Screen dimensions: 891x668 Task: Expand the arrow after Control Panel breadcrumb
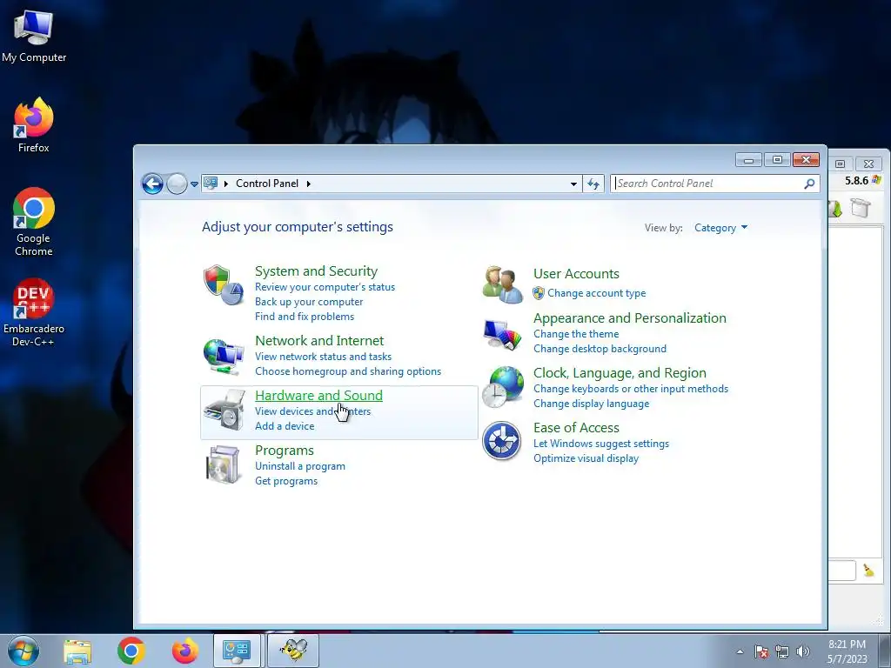tap(309, 184)
